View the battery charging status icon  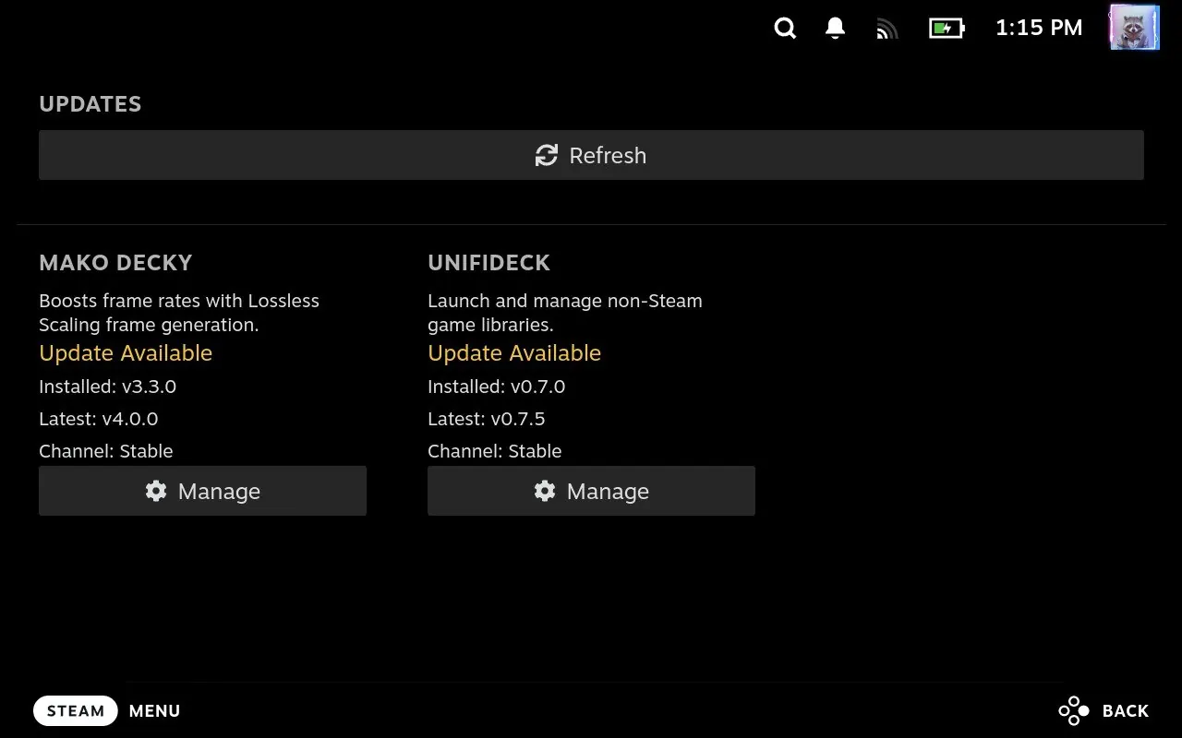(947, 29)
